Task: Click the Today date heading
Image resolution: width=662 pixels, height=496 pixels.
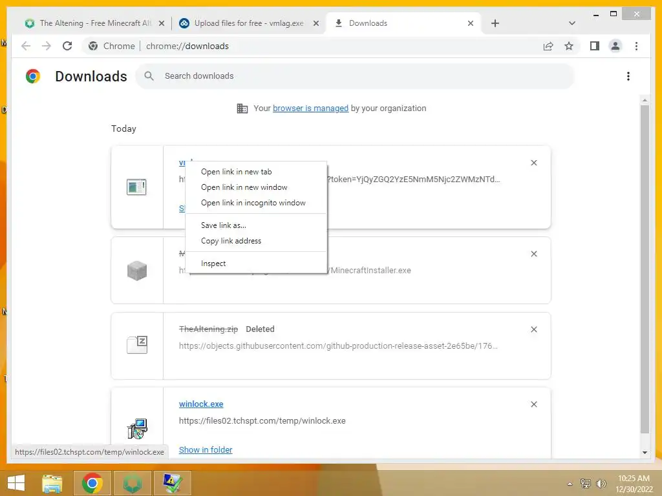Action: pos(123,129)
